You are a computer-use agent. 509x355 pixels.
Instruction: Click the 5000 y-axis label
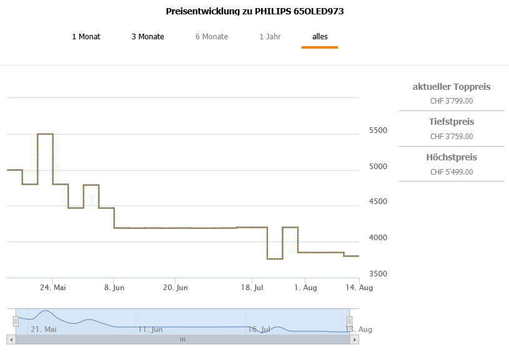[378, 167]
